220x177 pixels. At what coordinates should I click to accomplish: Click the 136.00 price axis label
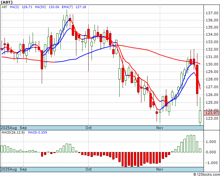(212, 20)
